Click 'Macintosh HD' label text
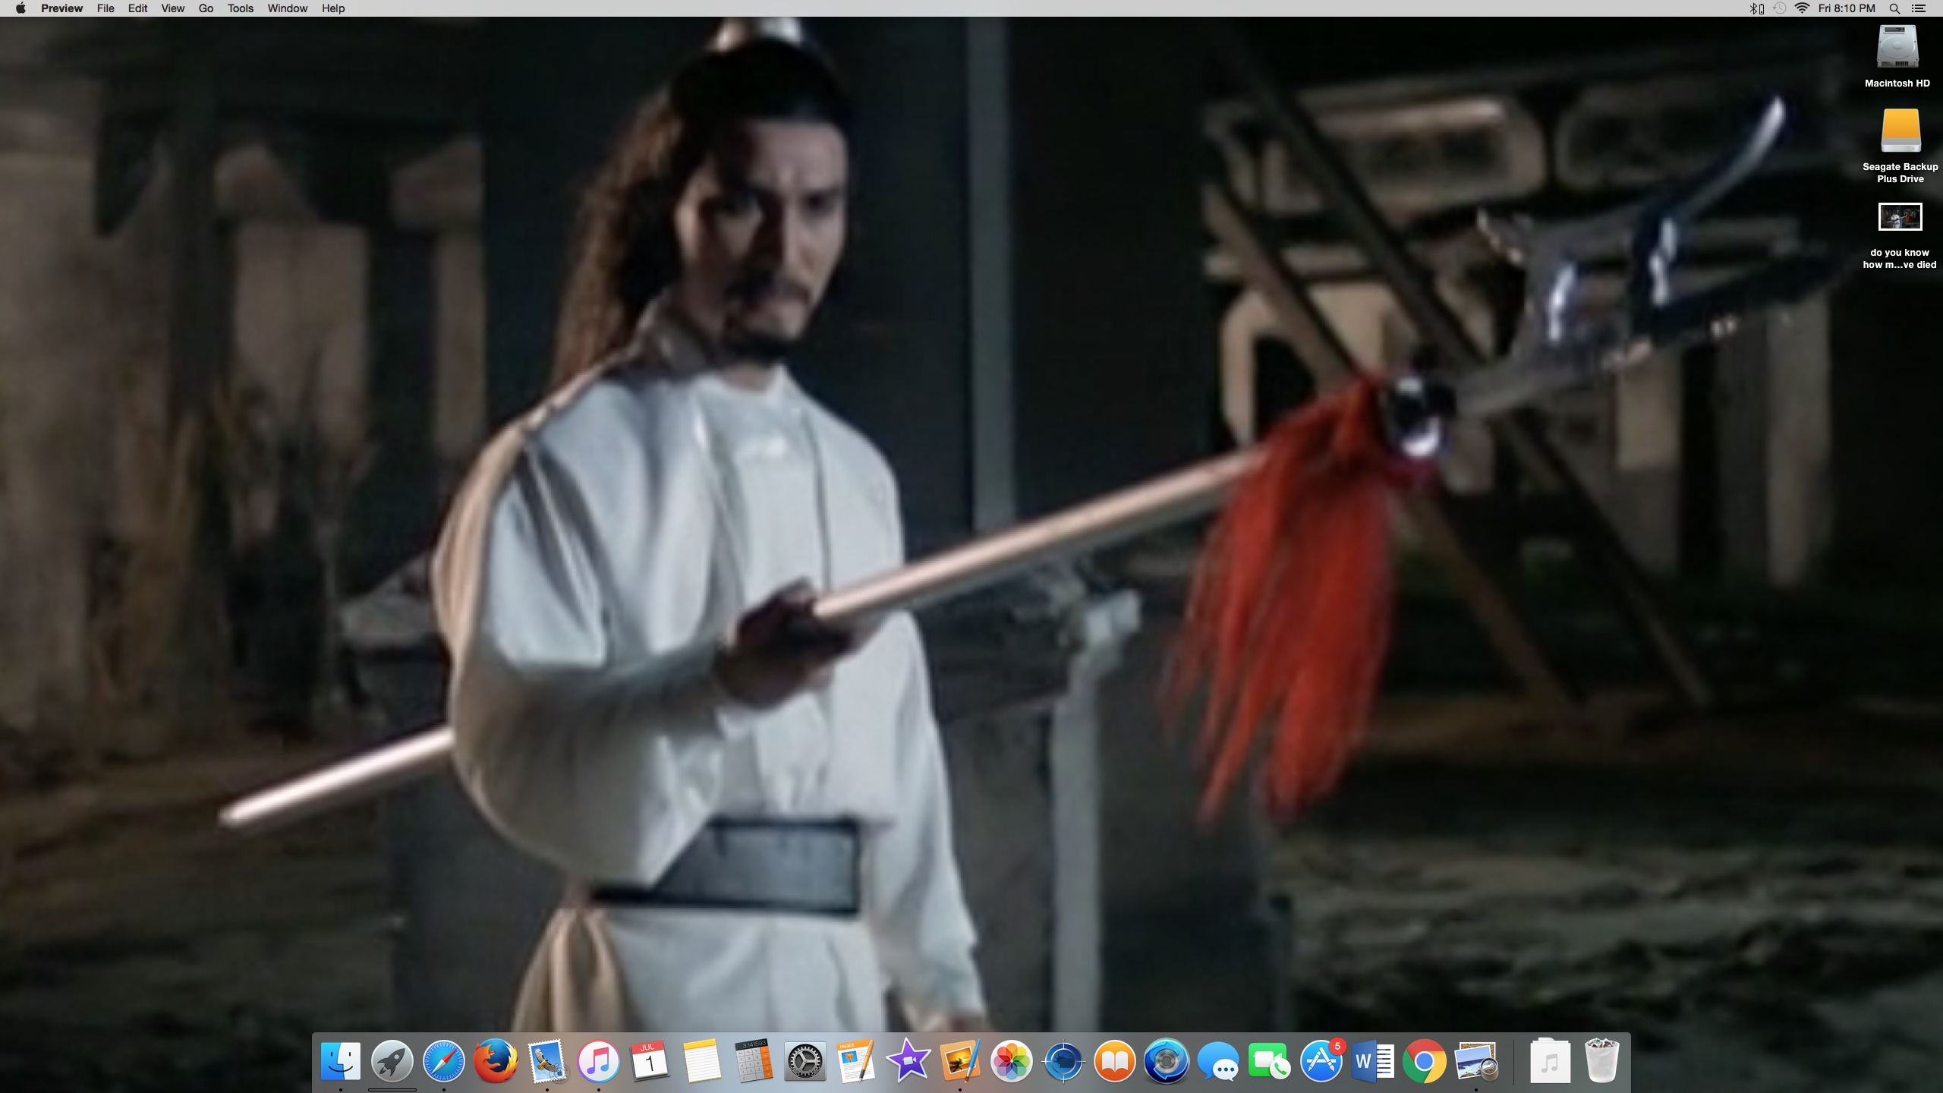Viewport: 1943px width, 1093px height. pos(1897,83)
